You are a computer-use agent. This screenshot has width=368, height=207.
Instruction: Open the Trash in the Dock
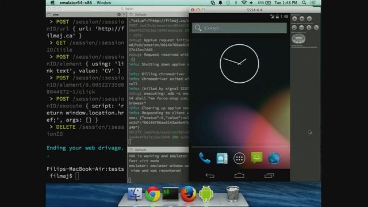(x=232, y=194)
